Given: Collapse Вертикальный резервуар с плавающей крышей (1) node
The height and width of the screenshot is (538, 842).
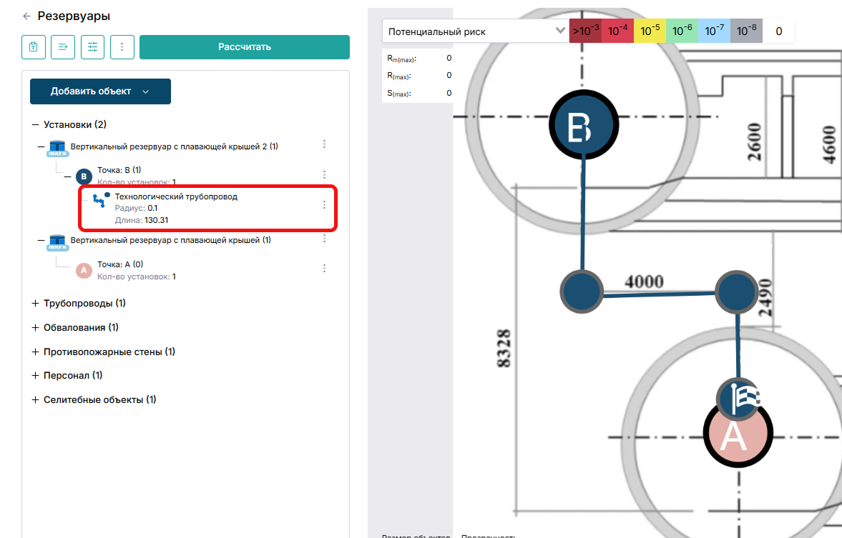Looking at the screenshot, I should [41, 240].
